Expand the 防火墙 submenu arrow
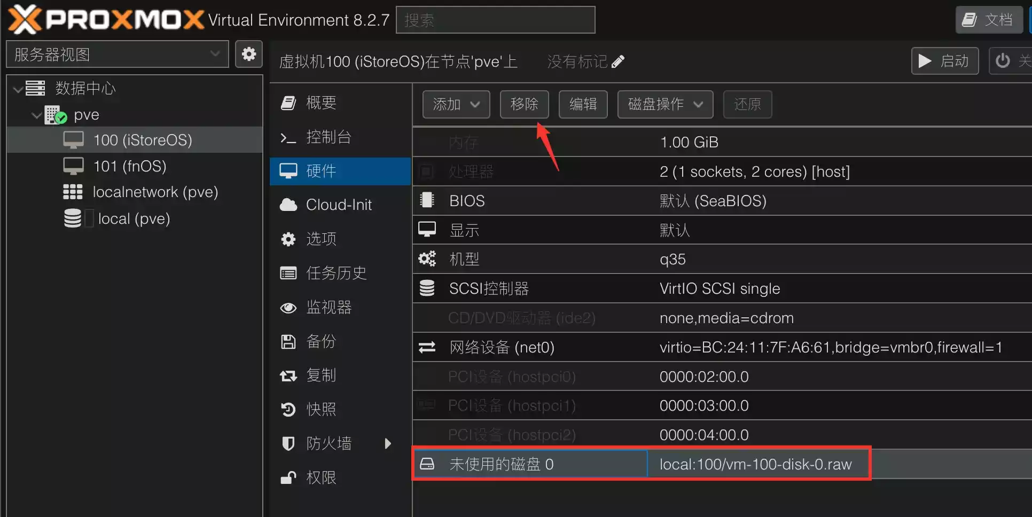Viewport: 1032px width, 517px height. 388,443
